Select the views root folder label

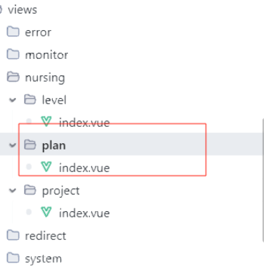point(23,10)
